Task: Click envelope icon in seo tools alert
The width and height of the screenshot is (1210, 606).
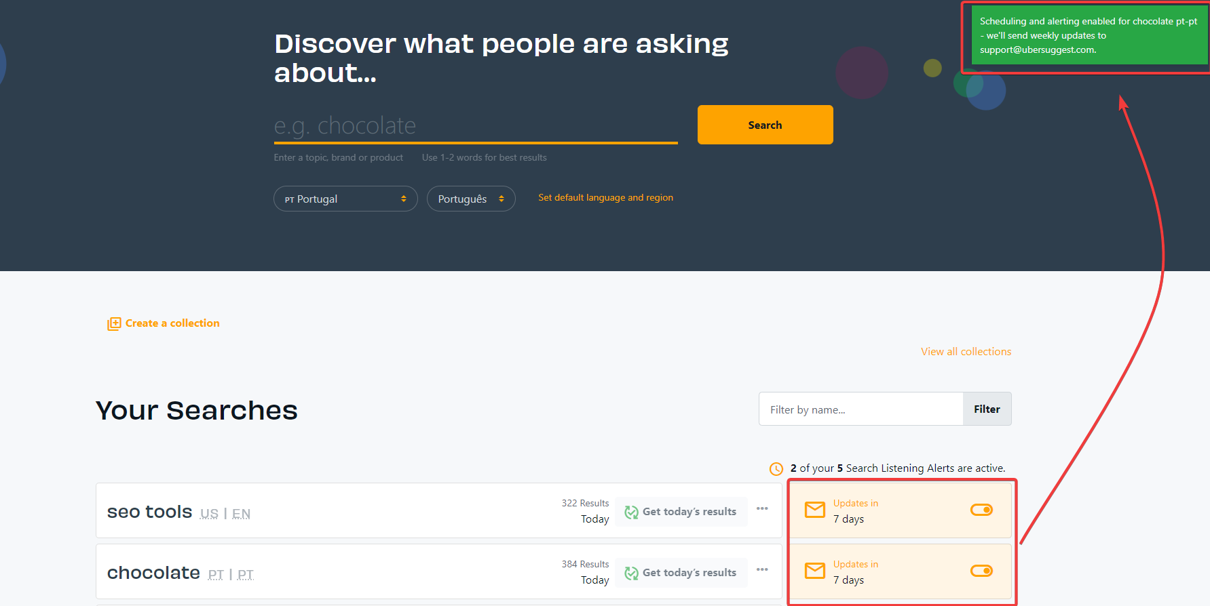Action: click(814, 510)
